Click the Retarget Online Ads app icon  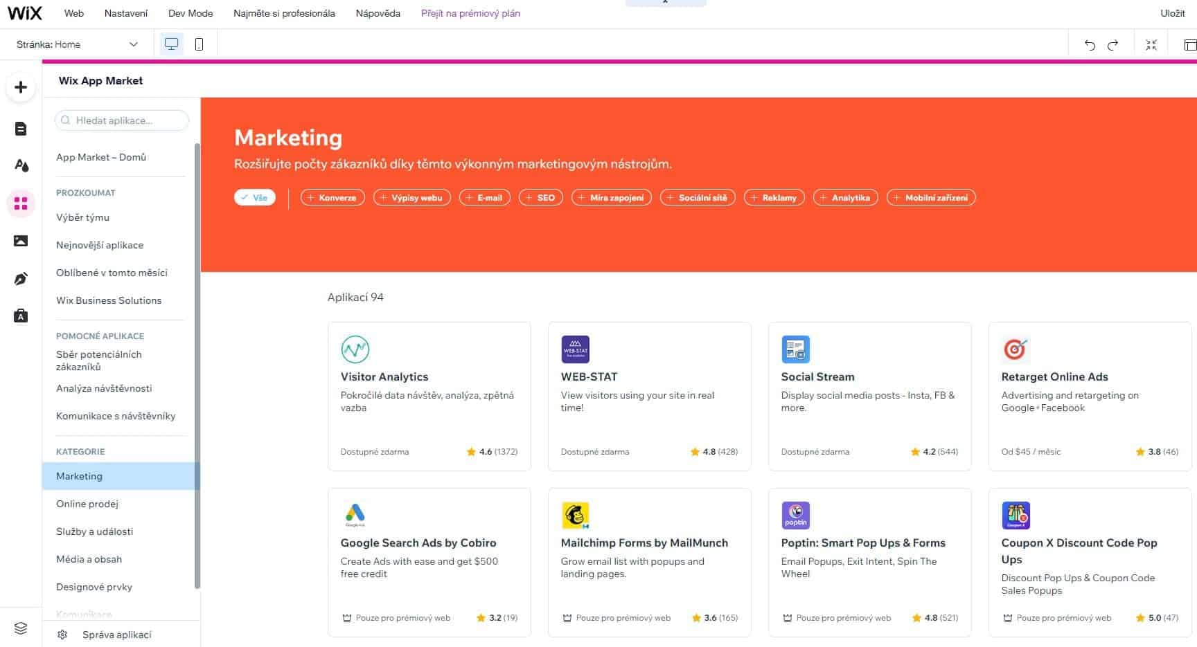pyautogui.click(x=1016, y=349)
